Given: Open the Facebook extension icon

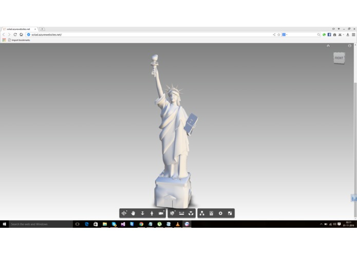Looking at the screenshot, I should point(329,34).
